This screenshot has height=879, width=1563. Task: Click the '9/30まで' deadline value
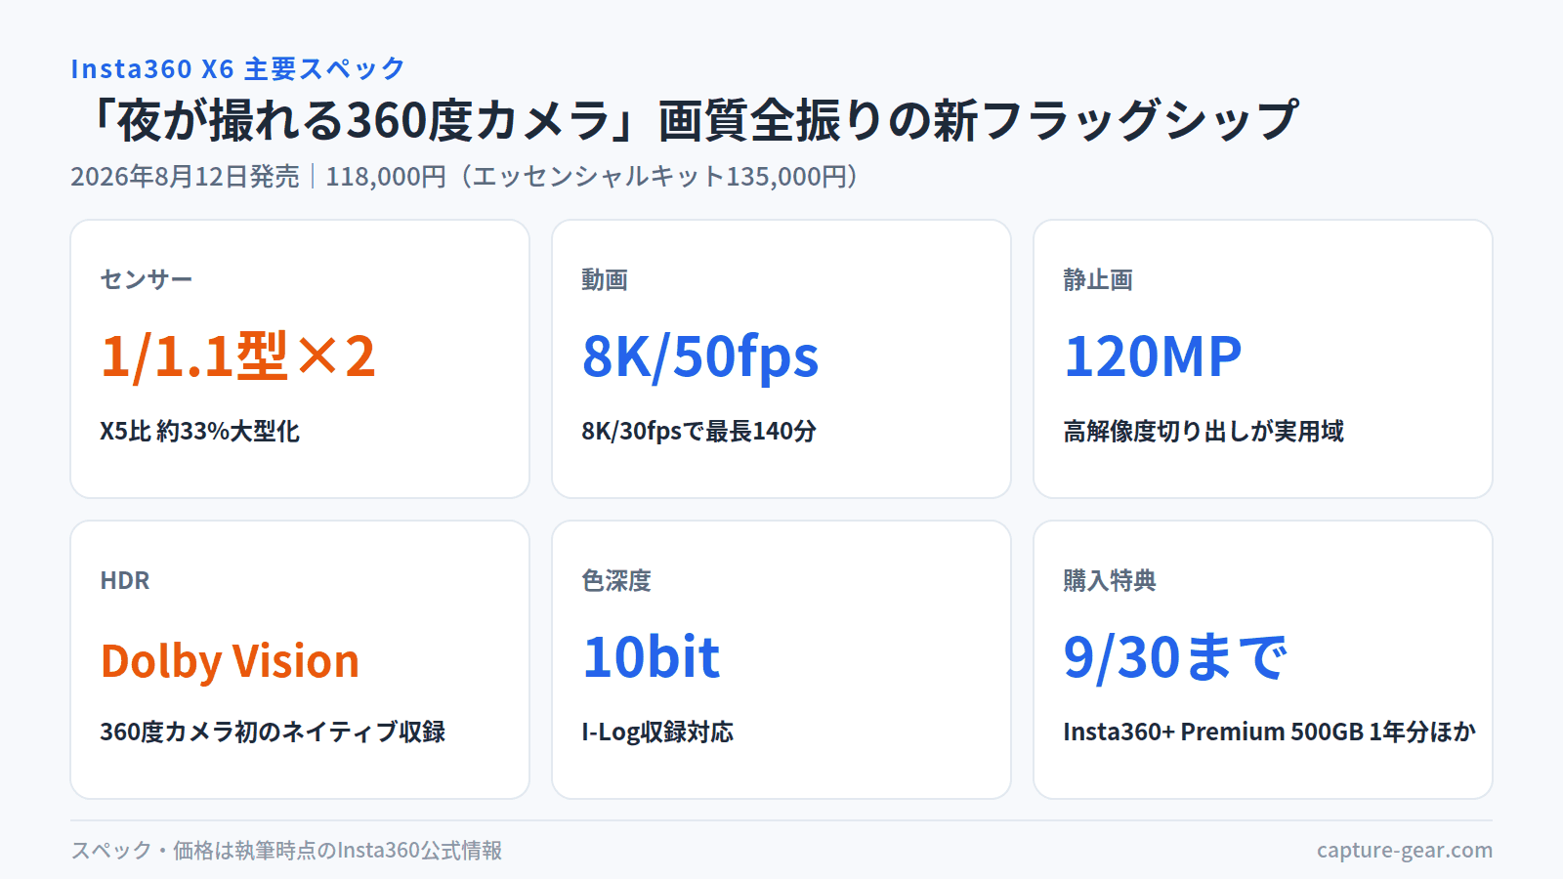1175,657
